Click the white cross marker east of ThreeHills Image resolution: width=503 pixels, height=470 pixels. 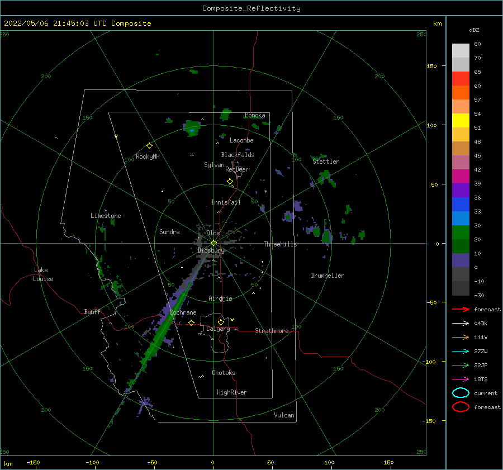click(316, 225)
